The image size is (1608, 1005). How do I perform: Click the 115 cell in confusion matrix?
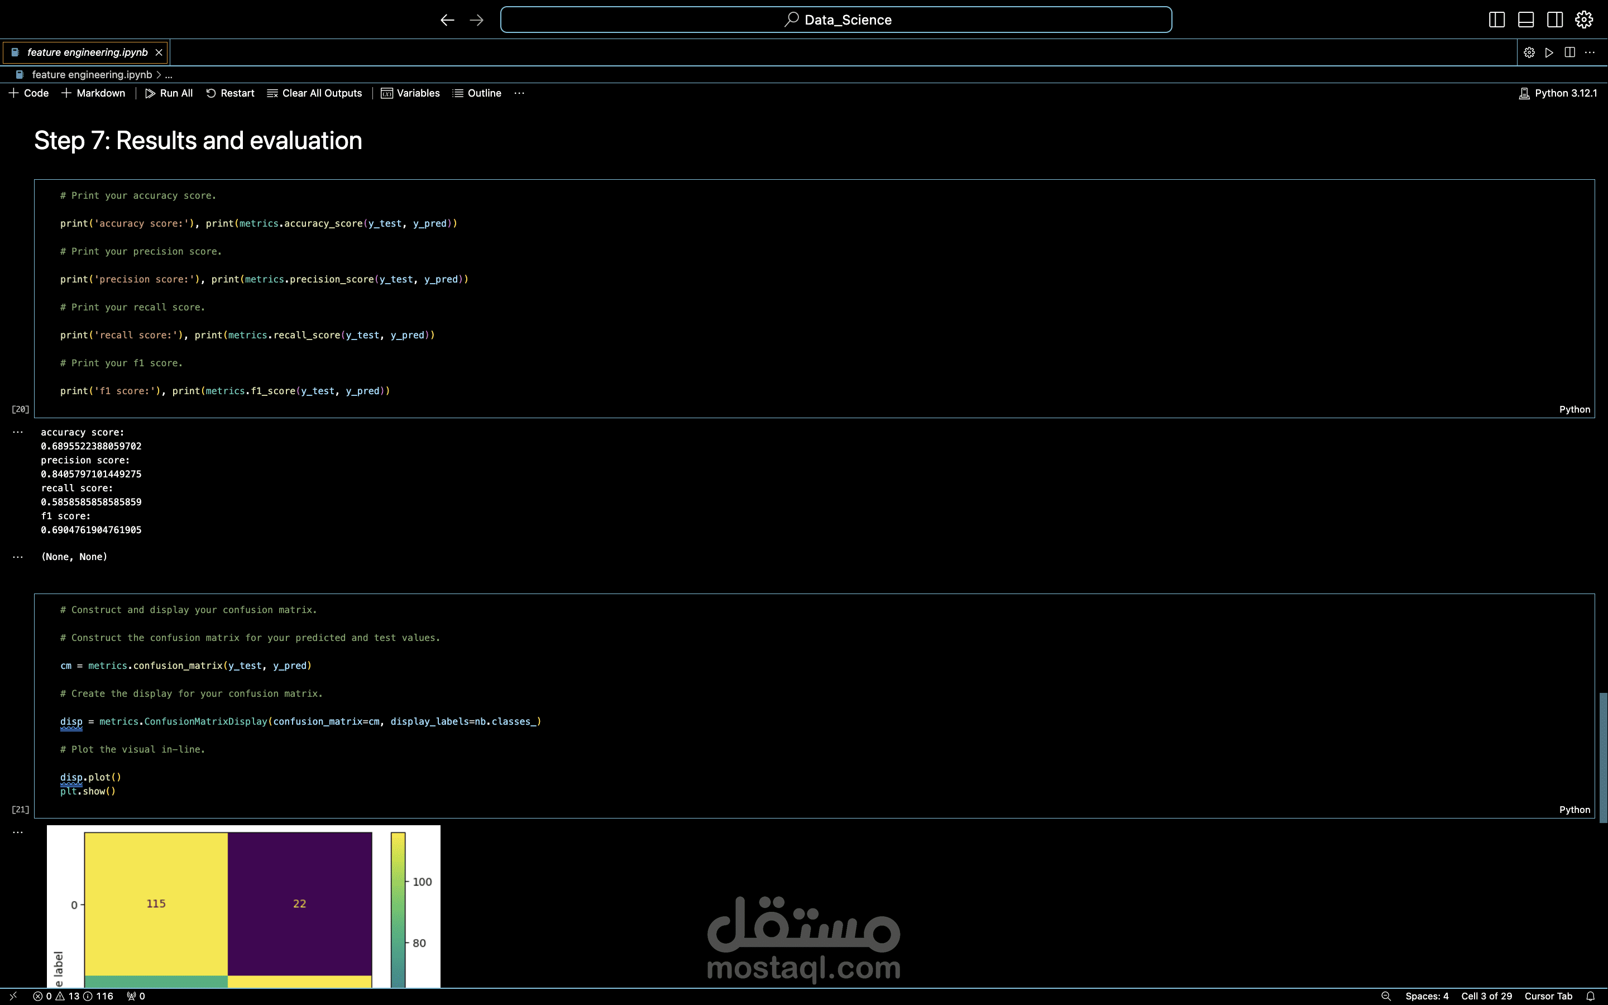[156, 903]
